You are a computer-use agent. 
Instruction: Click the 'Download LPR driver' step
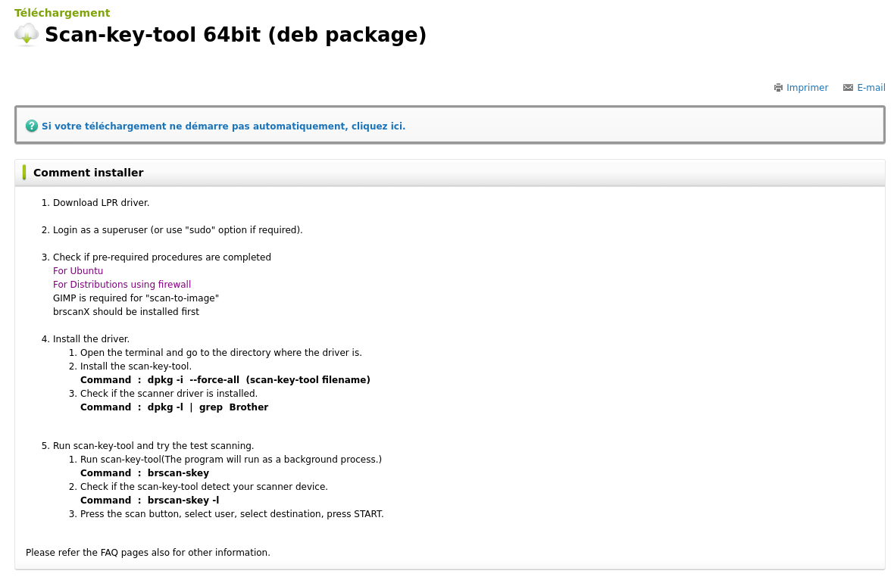tap(101, 203)
